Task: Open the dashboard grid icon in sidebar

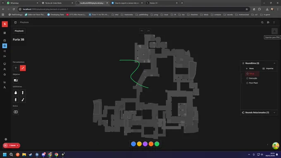Action: coord(5,33)
